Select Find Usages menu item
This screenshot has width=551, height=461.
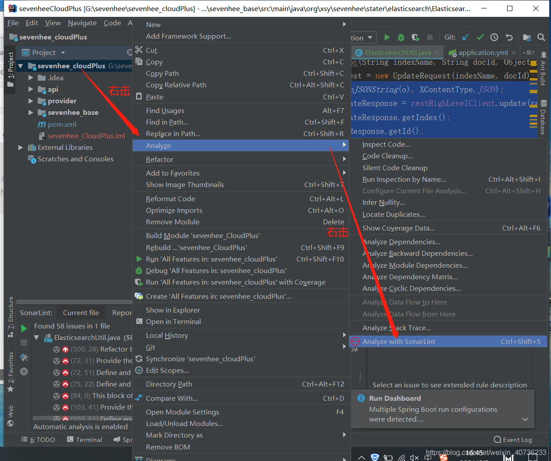[241, 110]
